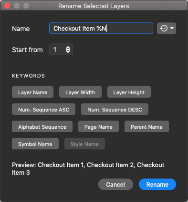Image resolution: width=188 pixels, height=202 pixels.
Task: Click the Preview text line
Action: click(x=88, y=168)
